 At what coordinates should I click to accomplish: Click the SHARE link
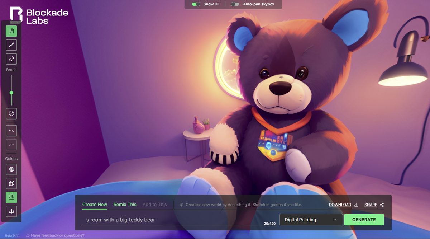[371, 205]
